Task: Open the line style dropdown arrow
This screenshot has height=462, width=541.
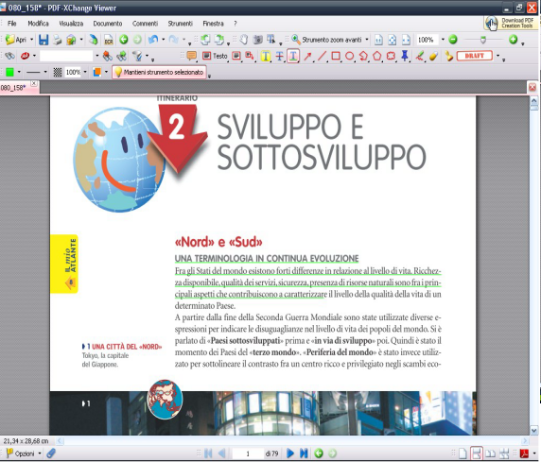Action: 45,72
